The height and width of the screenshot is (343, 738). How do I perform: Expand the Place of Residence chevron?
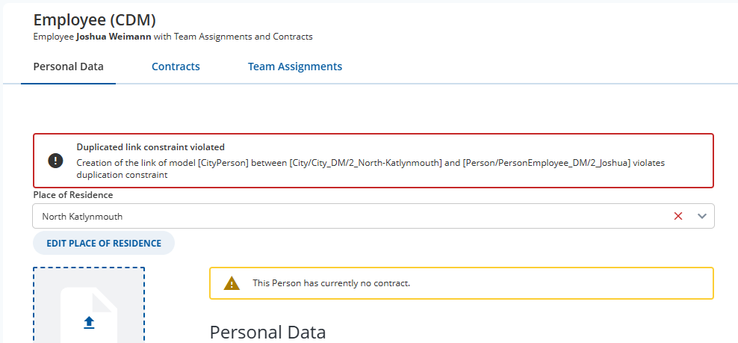tap(702, 216)
